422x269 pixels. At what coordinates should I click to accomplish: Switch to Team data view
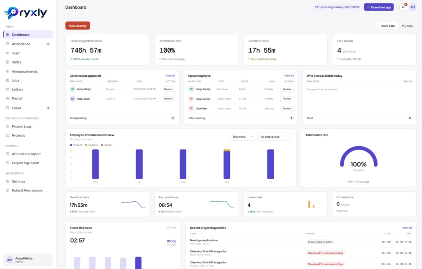(x=387, y=26)
